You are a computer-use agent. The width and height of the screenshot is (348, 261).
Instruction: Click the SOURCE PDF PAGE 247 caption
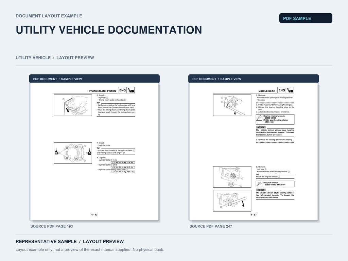[211, 226]
